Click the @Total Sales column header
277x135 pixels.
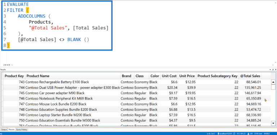[x=250, y=76]
